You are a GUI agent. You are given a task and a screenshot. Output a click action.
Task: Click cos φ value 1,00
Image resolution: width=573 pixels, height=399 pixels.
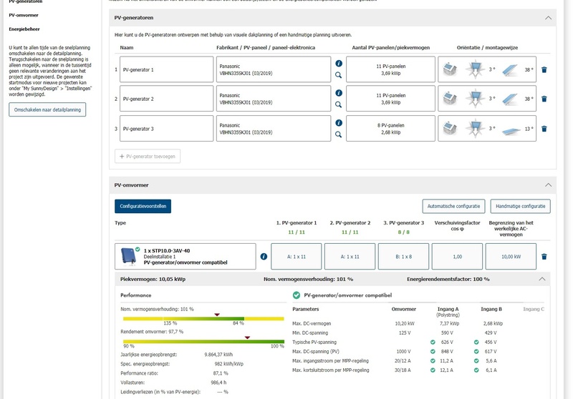point(457,257)
